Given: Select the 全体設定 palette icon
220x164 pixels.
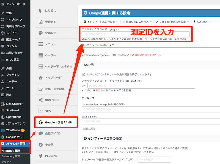Looking at the screenshot, I should click(41, 33).
